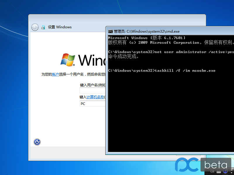Click the Windows flag logo
Viewport: 234px width, 175px height.
[68, 60]
